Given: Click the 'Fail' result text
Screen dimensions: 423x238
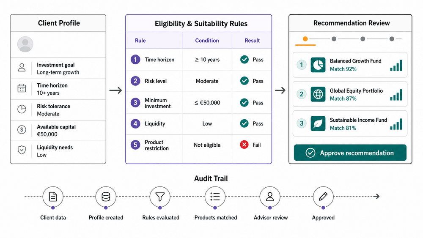Looking at the screenshot, I should click(x=257, y=145).
